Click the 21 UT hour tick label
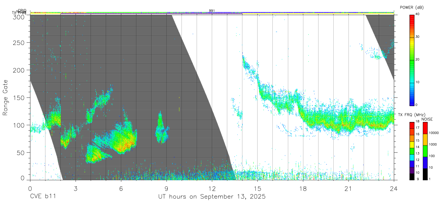Image resolution: width=443 pixels, height=204 pixels. (x=348, y=189)
